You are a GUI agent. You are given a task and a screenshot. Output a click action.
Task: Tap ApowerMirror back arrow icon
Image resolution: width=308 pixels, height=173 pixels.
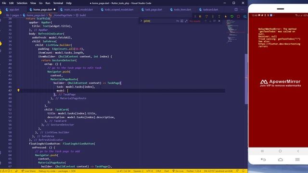coord(263,160)
